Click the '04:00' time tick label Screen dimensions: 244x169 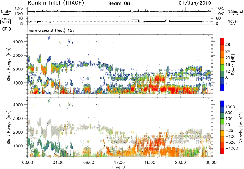(x=58, y=163)
